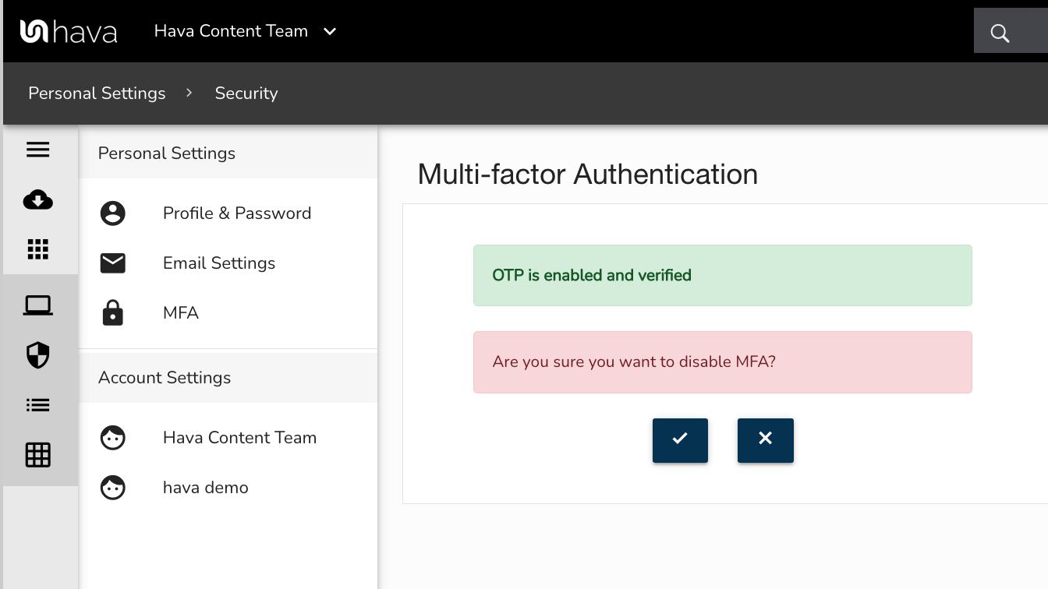This screenshot has width=1048, height=589.
Task: Open the hamburger menu icon
Action: pos(38,150)
